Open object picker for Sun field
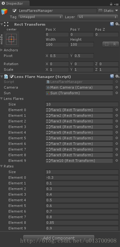 pos(117,93)
